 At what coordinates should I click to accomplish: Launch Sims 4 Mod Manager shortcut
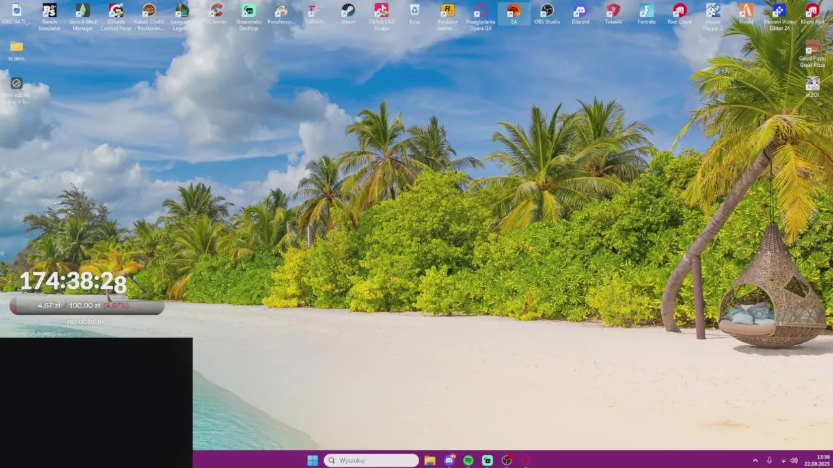83,17
